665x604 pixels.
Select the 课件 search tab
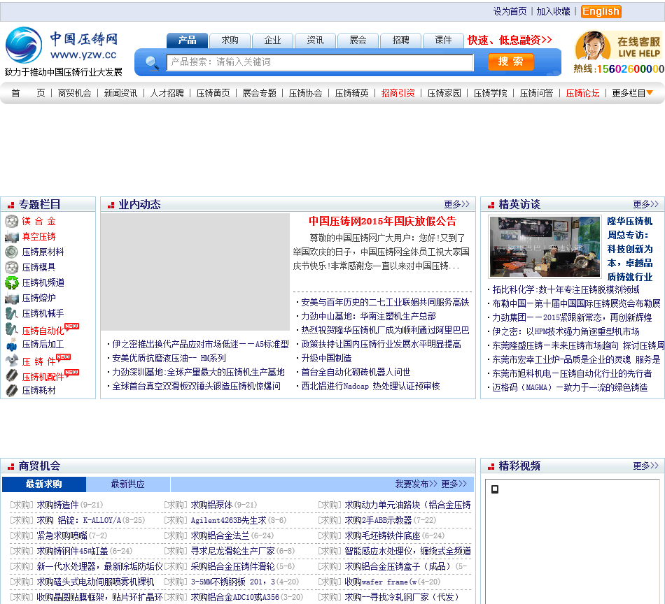coord(443,41)
